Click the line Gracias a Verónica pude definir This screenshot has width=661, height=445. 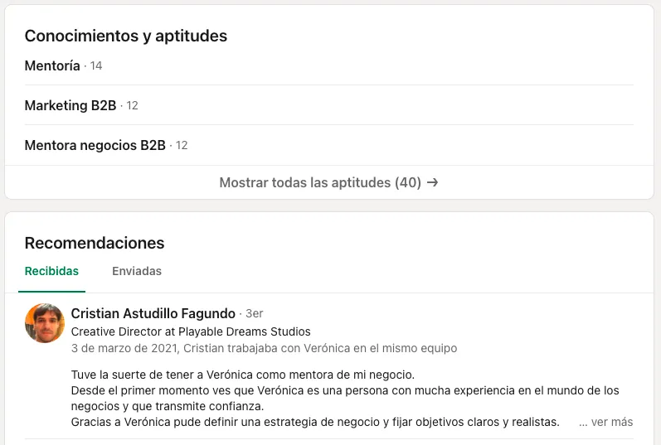pos(315,422)
